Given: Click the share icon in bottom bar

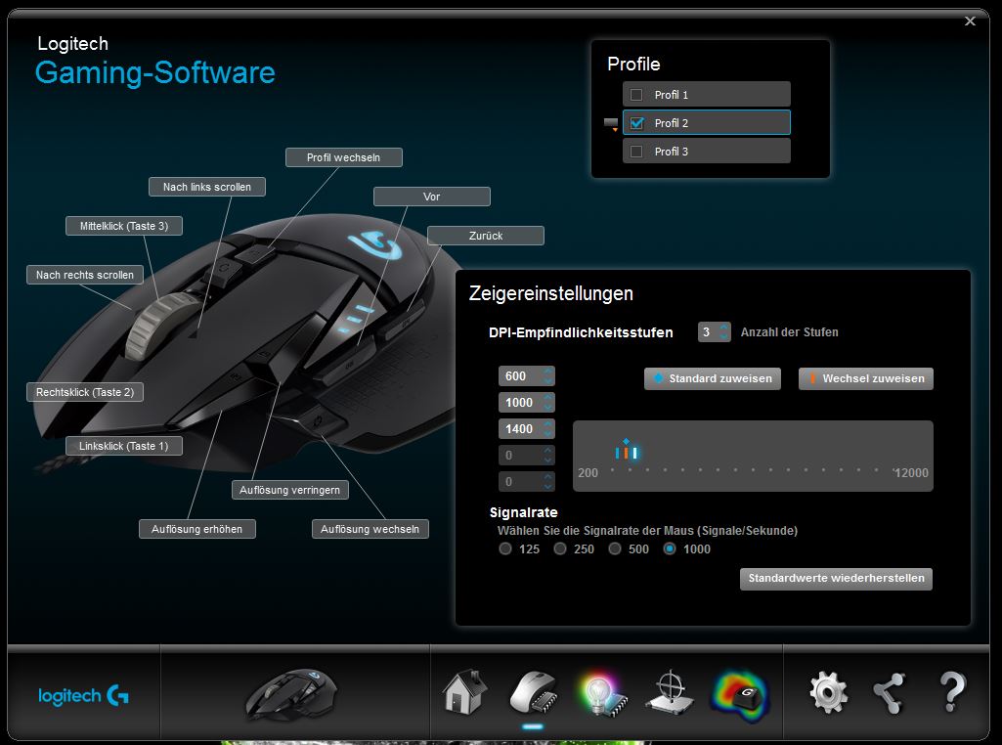Looking at the screenshot, I should coord(889,692).
